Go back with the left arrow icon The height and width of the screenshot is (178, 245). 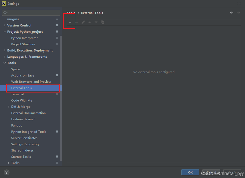(x=232, y=13)
